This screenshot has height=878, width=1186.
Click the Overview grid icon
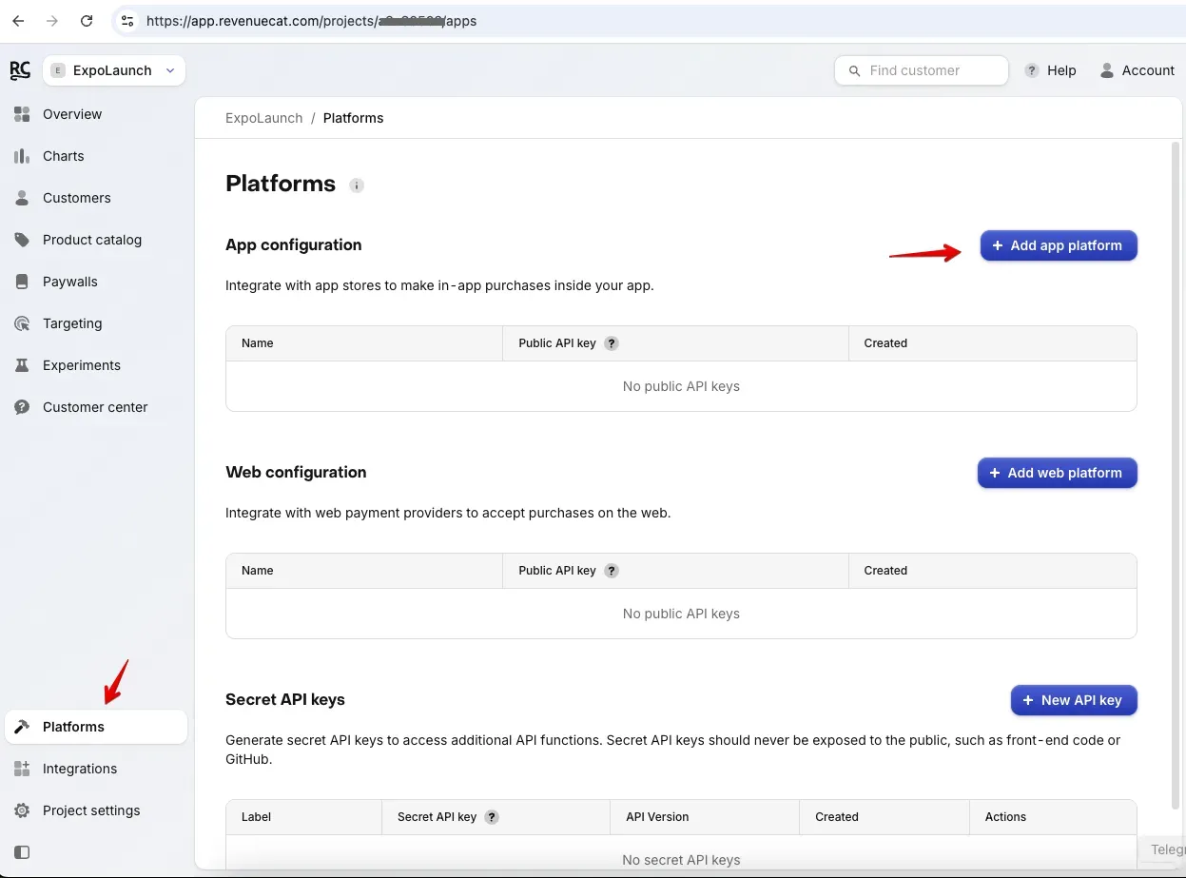pos(22,114)
